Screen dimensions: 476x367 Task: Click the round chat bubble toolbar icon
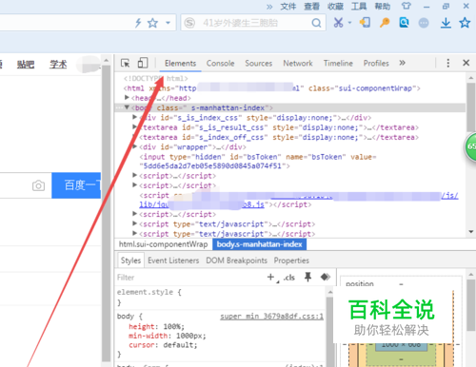click(424, 23)
